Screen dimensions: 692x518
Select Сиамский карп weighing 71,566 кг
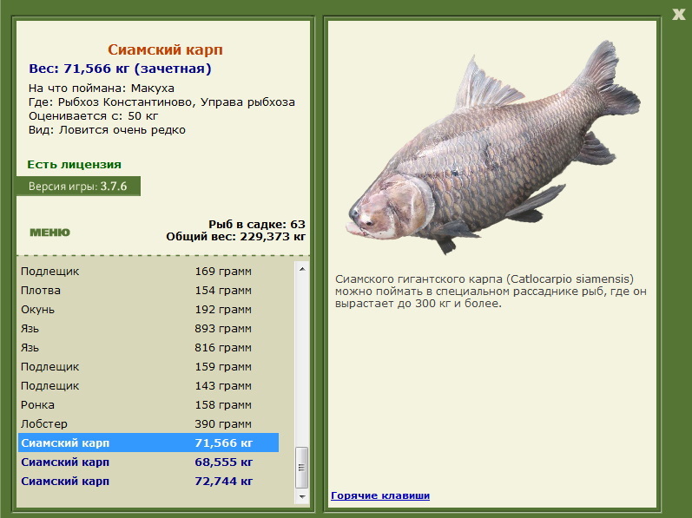pos(148,443)
